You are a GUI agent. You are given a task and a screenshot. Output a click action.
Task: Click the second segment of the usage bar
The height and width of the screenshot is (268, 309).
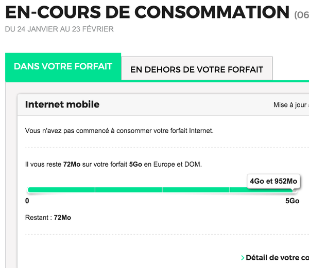(128, 190)
